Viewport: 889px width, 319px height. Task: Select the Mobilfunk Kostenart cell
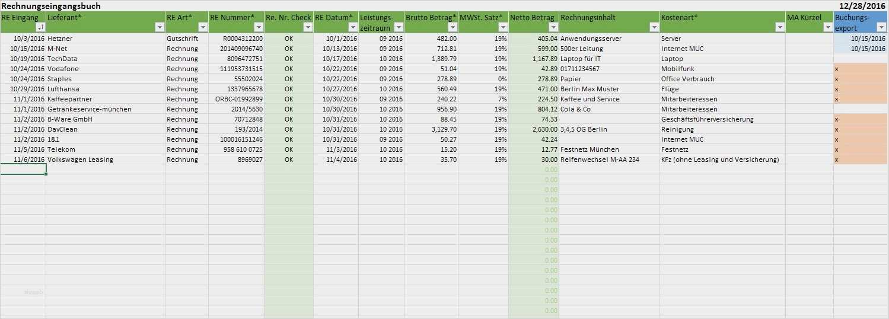[x=722, y=69]
